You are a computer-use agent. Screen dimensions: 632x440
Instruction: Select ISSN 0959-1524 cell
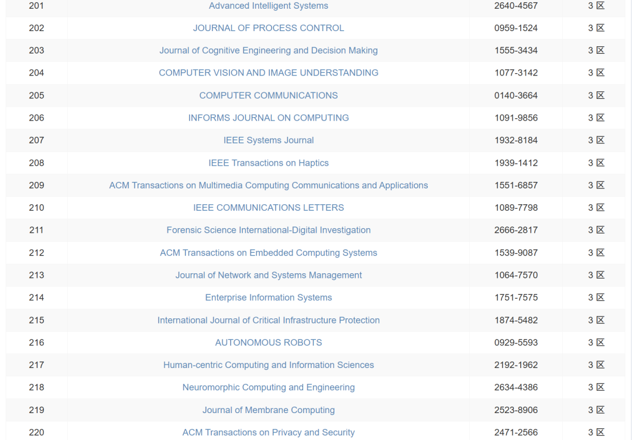[x=516, y=28]
